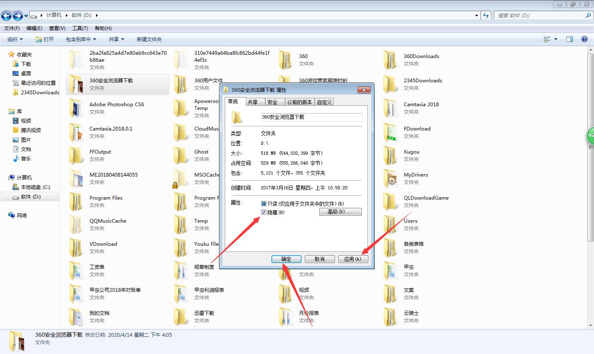This screenshot has width=594, height=354.
Task: Click the 取消 button
Action: point(320,259)
